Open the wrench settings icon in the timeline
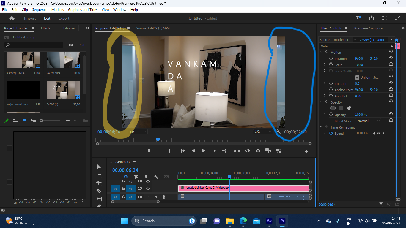 [x=156, y=176]
